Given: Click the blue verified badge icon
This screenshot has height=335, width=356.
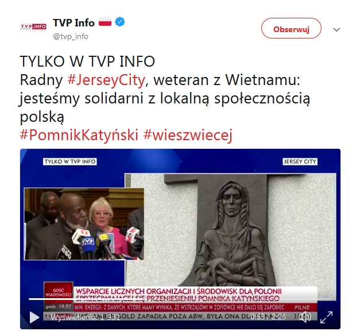Looking at the screenshot, I should click(x=120, y=22).
